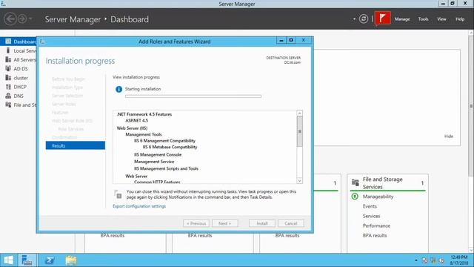Open the red notifications flag

pos(382,19)
